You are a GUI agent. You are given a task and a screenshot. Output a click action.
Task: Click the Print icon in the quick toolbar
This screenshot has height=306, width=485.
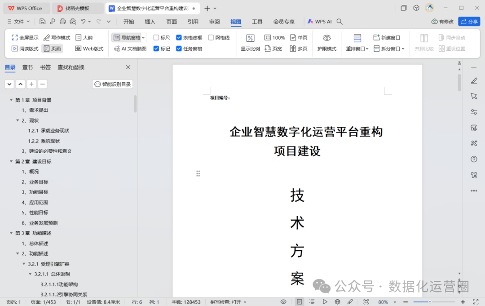(62, 22)
